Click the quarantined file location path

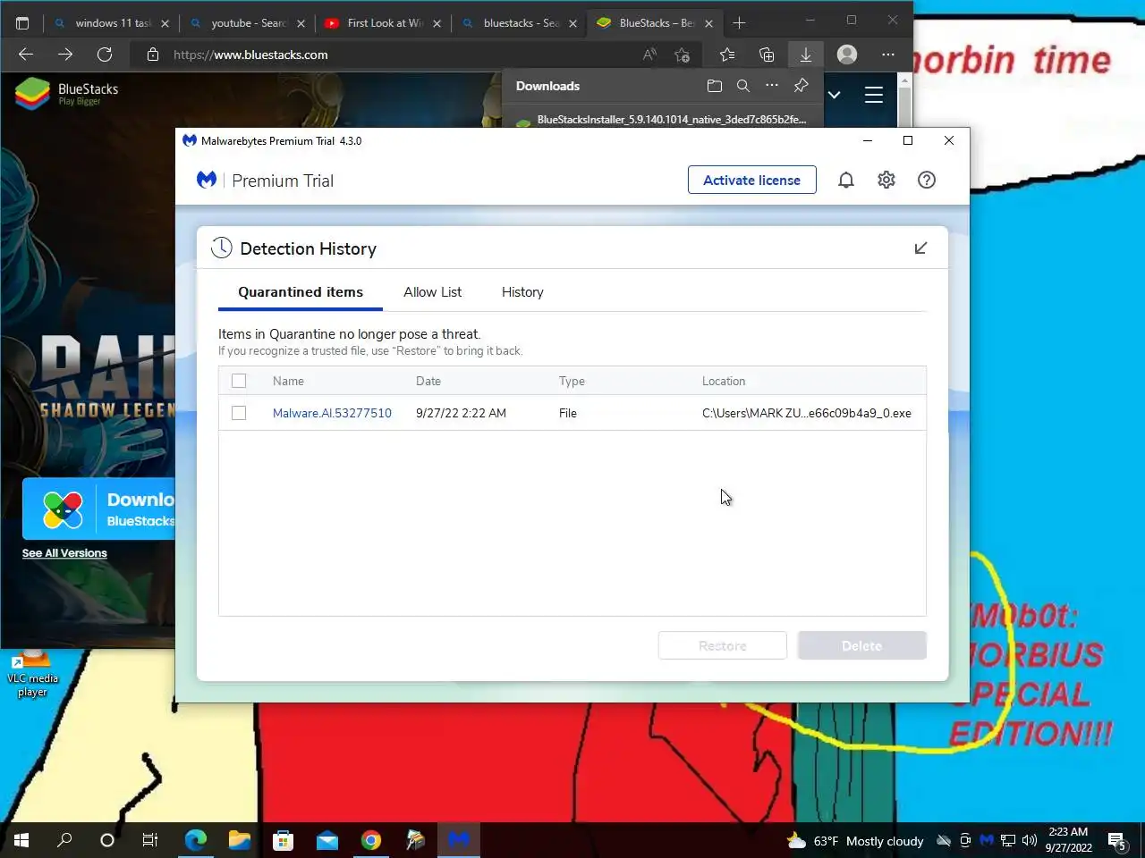[x=807, y=413]
